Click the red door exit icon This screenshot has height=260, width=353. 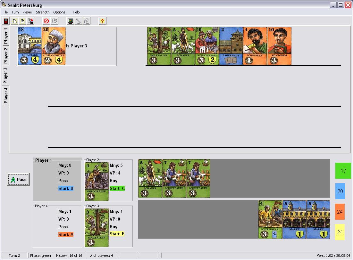pos(6,21)
